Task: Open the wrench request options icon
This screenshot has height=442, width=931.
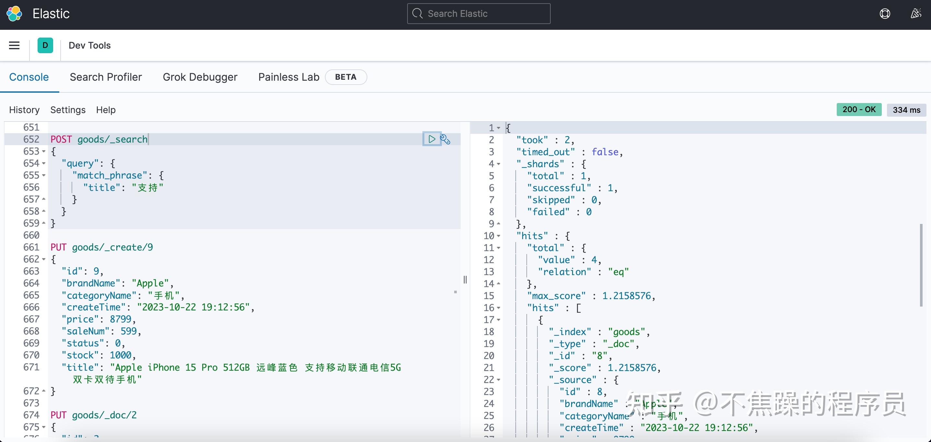Action: coord(445,140)
